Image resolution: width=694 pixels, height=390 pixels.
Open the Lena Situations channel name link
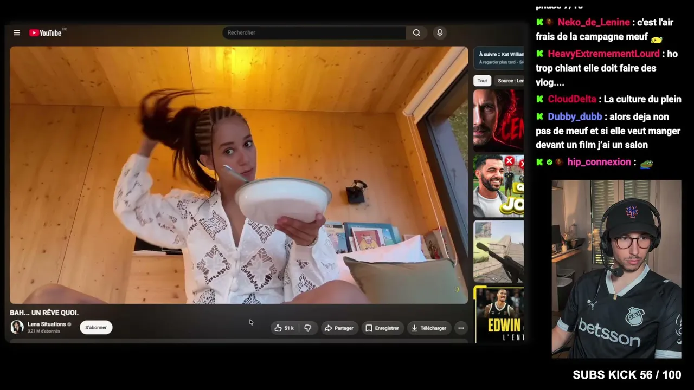[x=47, y=324]
